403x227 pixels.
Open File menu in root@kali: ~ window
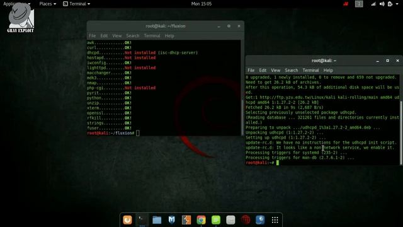coord(251,70)
